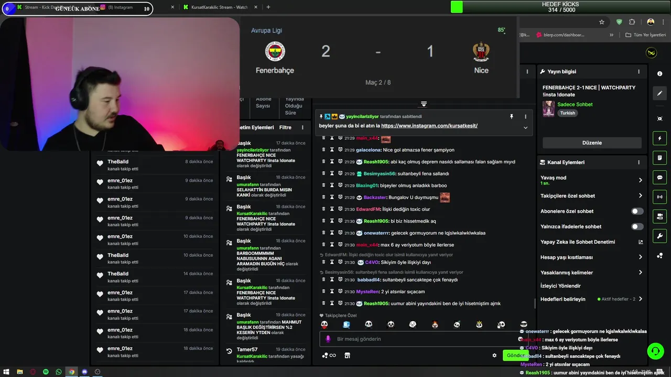Viewport: 671px width, 377px height.
Task: Open the bookmarks overflow chevron
Action: 611,35
